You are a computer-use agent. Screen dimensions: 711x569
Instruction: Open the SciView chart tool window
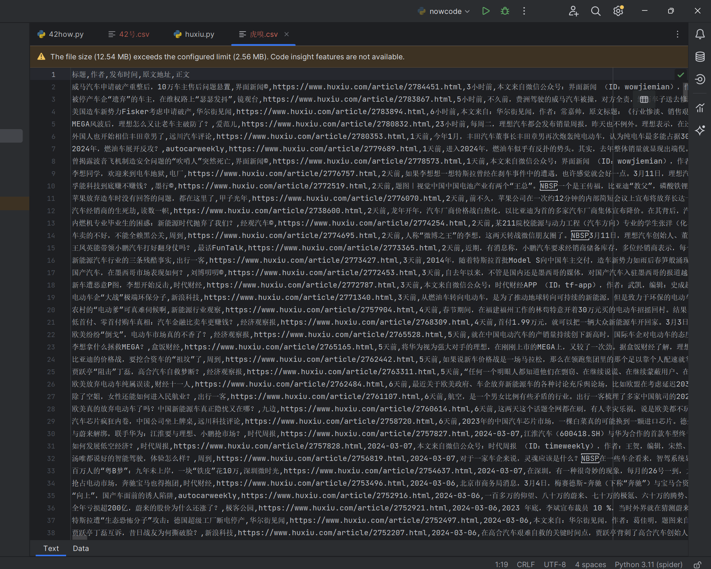pyautogui.click(x=700, y=108)
